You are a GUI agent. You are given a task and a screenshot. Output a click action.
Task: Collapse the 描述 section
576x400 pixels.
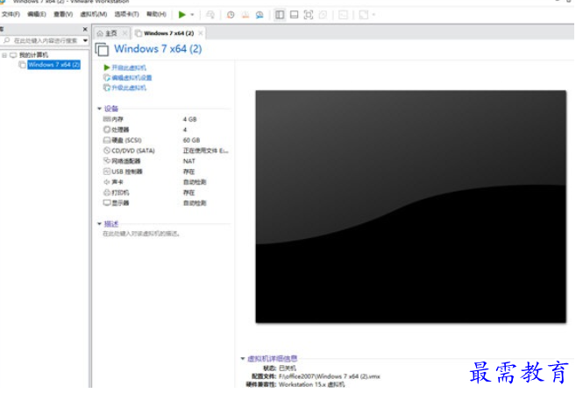pyautogui.click(x=99, y=224)
